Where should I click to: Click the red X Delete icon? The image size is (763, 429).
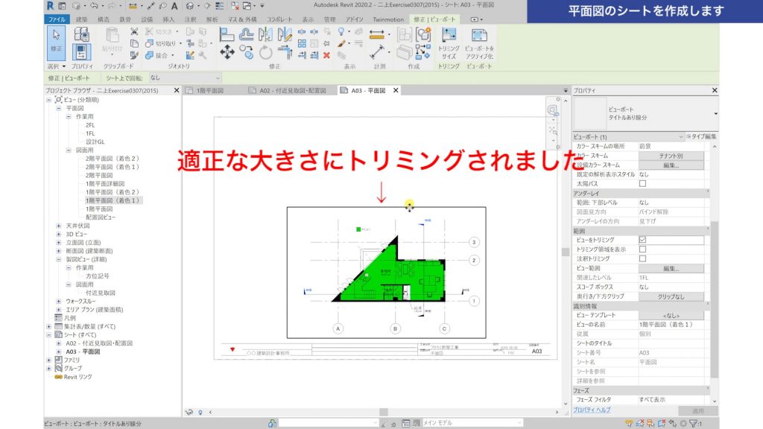(326, 56)
